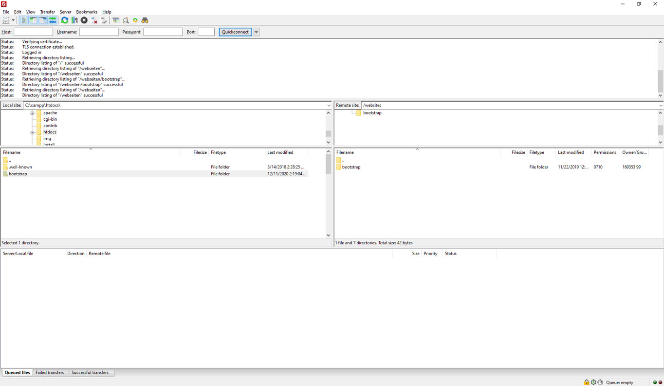
Task: Open the Bookmarks menu
Action: coord(87,12)
